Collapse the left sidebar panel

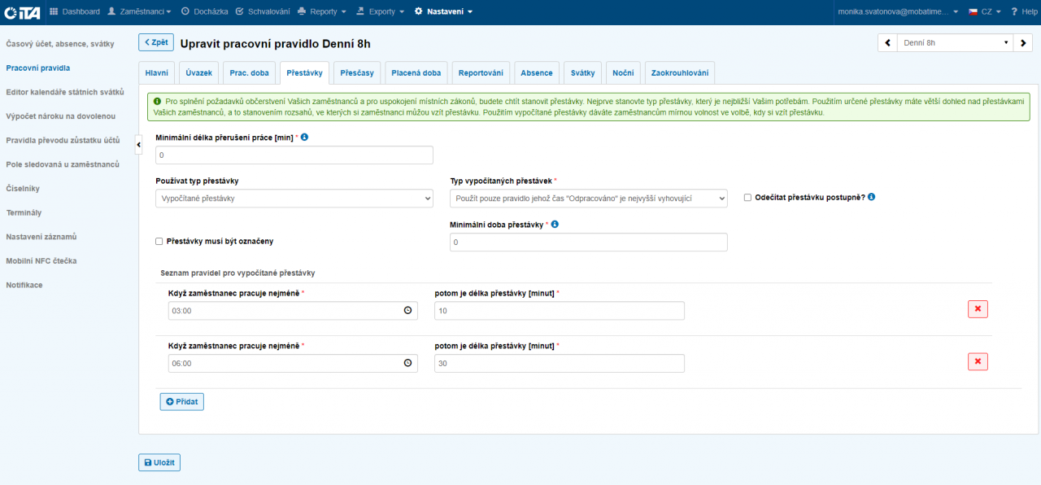[137, 144]
